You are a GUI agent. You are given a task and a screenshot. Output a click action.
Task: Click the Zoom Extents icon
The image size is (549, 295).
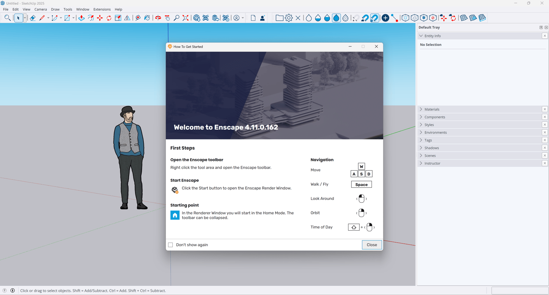(186, 18)
